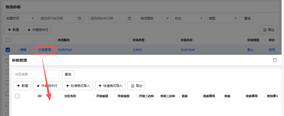The image size is (284, 116).
Task: Expand the 类型 filter dropdown
Action: pyautogui.click(x=223, y=18)
